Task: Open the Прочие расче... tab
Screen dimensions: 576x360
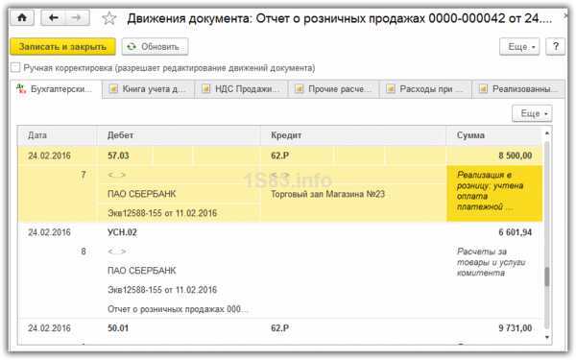Action: (x=334, y=89)
